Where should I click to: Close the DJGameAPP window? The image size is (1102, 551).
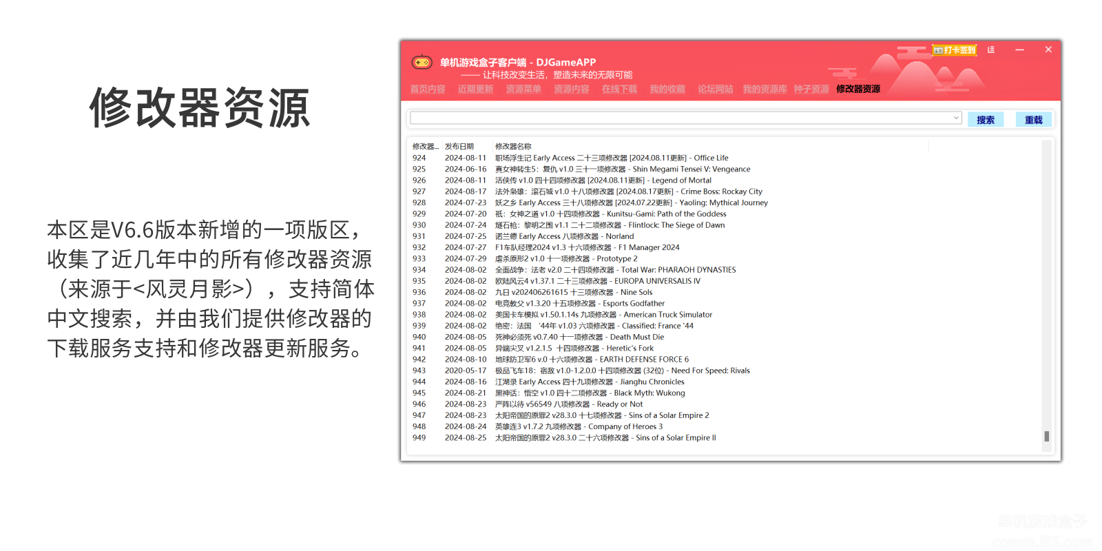[x=1048, y=50]
